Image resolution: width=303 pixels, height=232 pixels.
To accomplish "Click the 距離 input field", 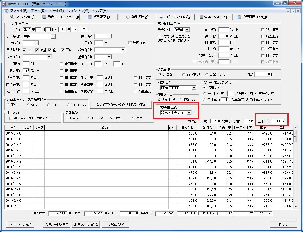I will 99,43.
